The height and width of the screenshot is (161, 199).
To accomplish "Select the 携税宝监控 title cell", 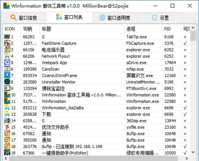I will pyautogui.click(x=53, y=88).
